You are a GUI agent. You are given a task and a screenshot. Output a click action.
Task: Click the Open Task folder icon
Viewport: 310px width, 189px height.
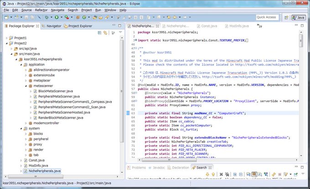pos(101,17)
